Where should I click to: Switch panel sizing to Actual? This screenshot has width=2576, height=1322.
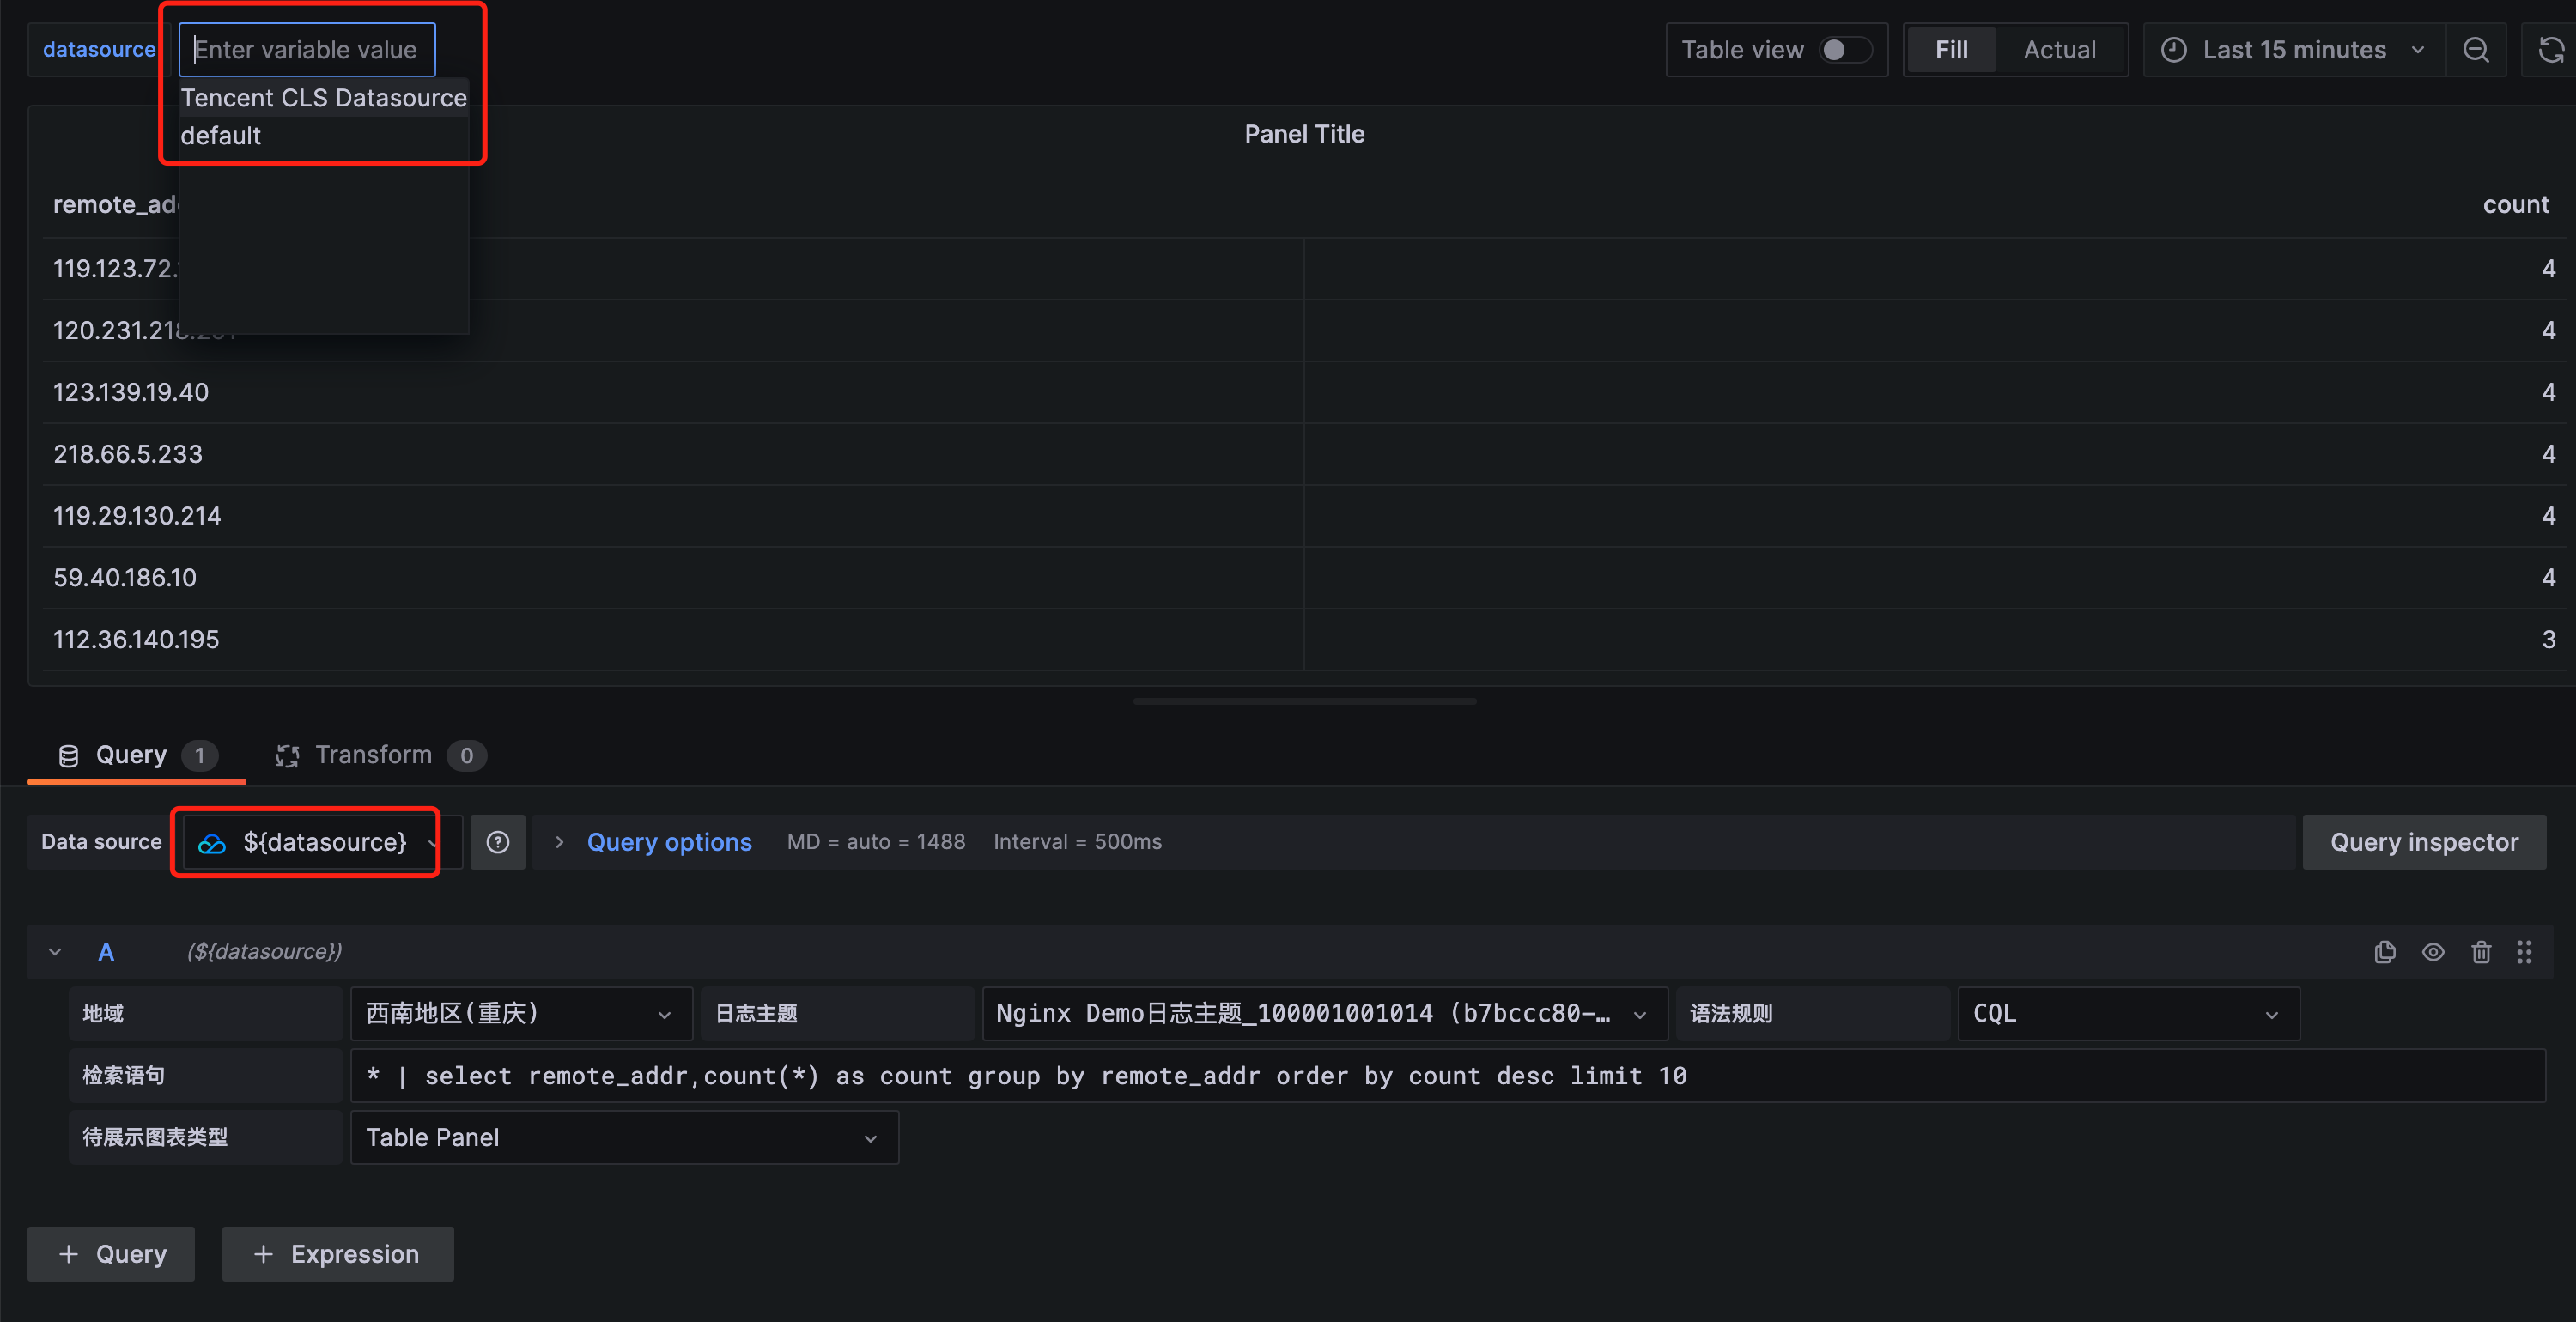point(2062,49)
